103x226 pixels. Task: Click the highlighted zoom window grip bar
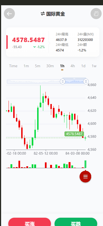point(74,78)
